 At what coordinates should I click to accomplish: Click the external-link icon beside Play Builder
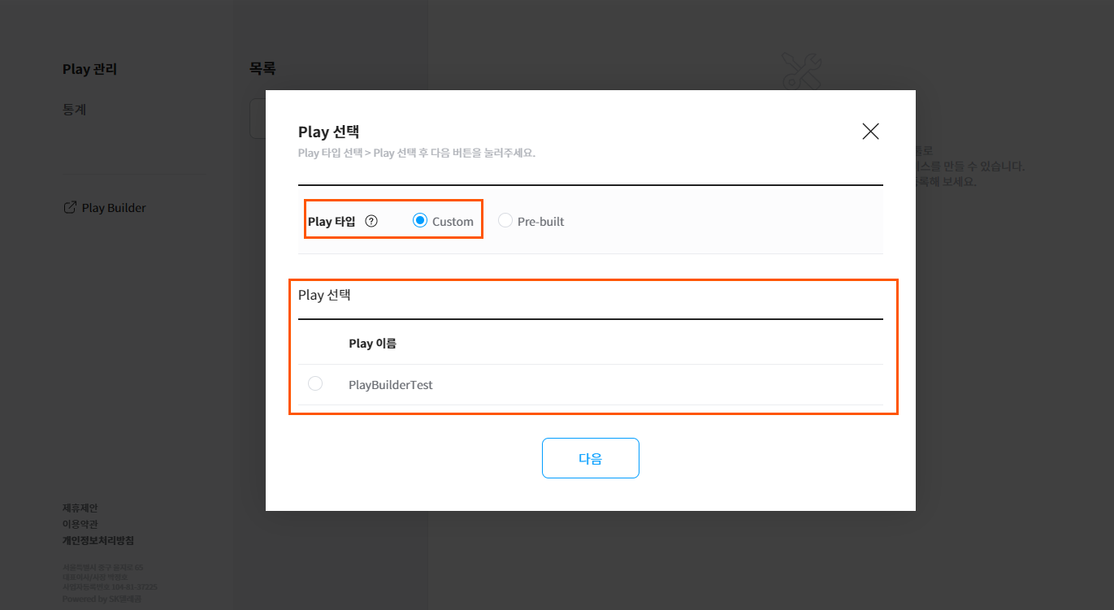tap(70, 207)
